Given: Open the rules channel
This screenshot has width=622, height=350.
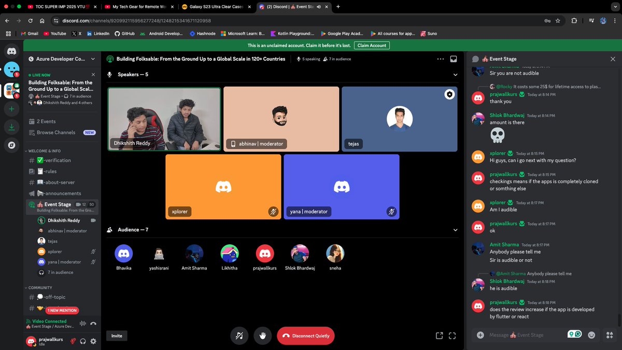Looking at the screenshot, I should click(62, 171).
